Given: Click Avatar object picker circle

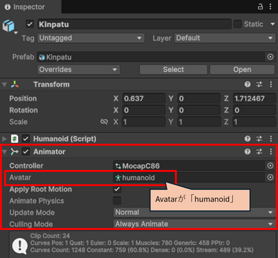Looking at the screenshot, I should [270, 178].
